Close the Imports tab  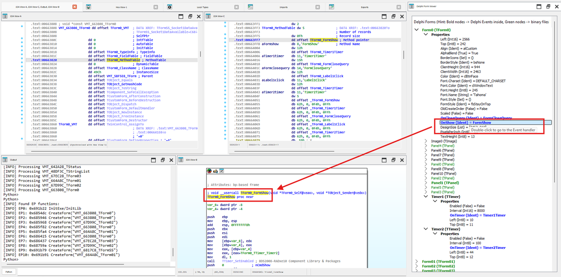pos(318,7)
